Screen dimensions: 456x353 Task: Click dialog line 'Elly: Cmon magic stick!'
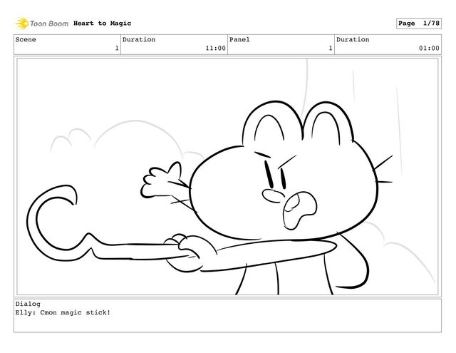(x=63, y=312)
